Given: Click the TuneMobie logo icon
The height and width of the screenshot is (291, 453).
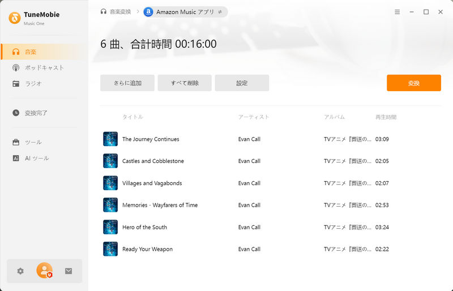Looking at the screenshot, I should point(15,18).
